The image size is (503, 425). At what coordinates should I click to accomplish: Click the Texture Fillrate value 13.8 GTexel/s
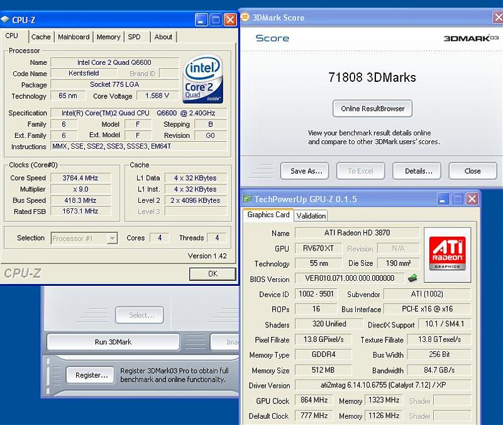439,339
